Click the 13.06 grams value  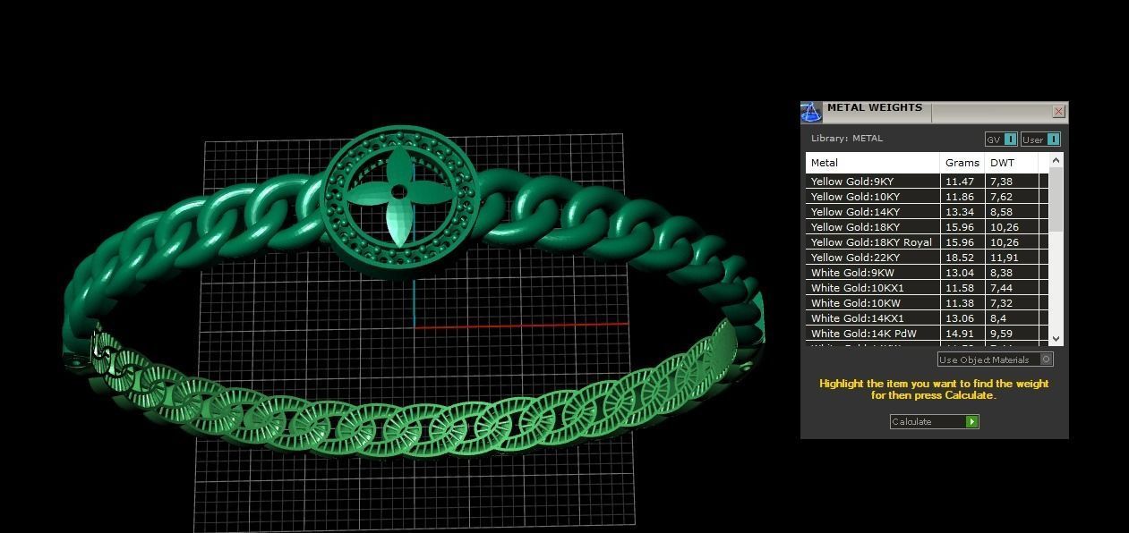point(959,318)
